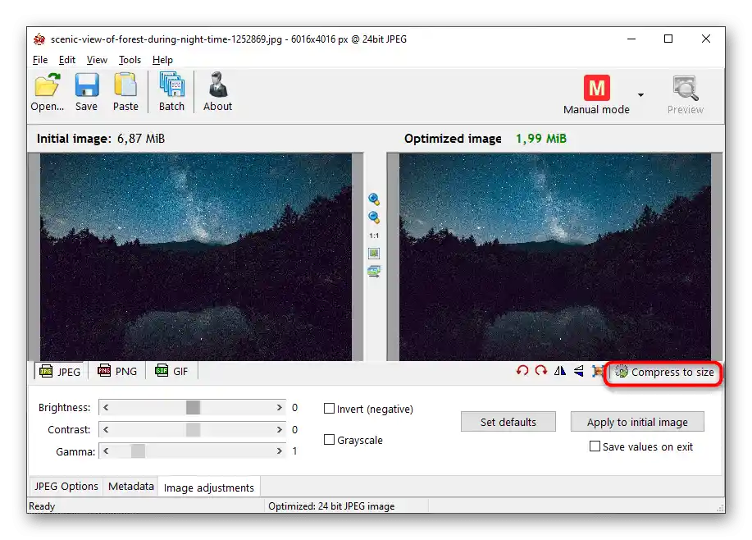Viewport: 752px width, 540px height.
Task: Click the optimized image preview
Action: 555,257
